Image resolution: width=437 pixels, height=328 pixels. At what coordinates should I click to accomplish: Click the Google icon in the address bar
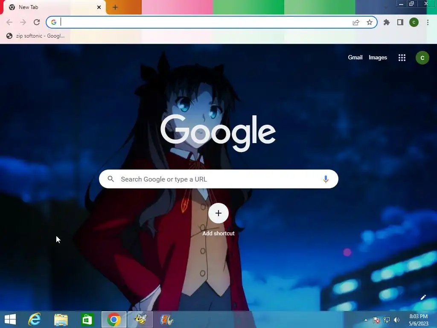pos(54,22)
